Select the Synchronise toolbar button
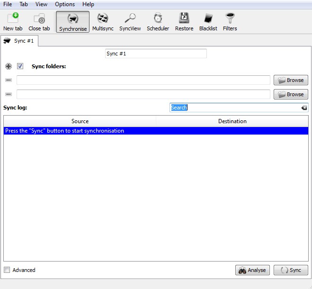The height and width of the screenshot is (289, 312). pos(73,22)
